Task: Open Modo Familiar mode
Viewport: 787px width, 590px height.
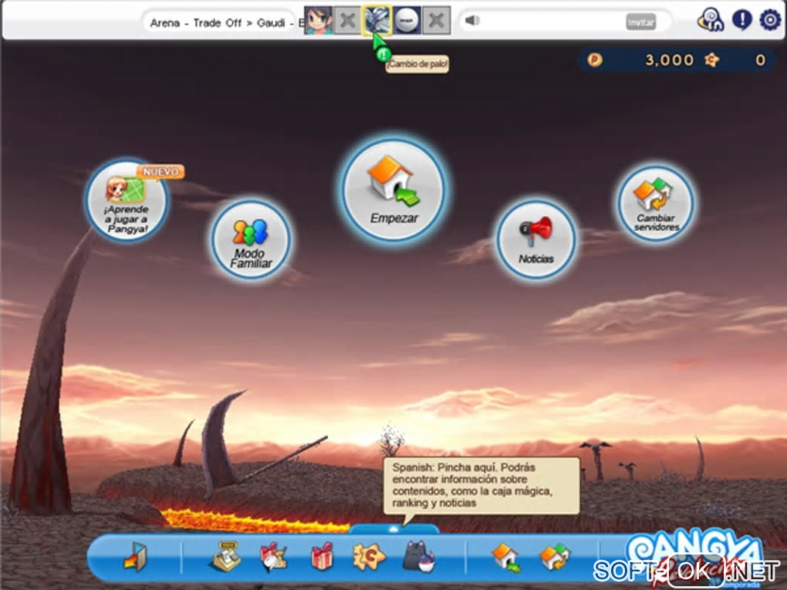Action: click(x=251, y=239)
